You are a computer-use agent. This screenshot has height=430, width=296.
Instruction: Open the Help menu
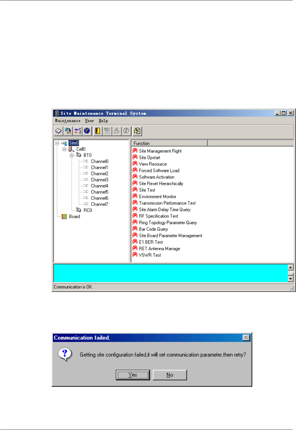tap(103, 121)
